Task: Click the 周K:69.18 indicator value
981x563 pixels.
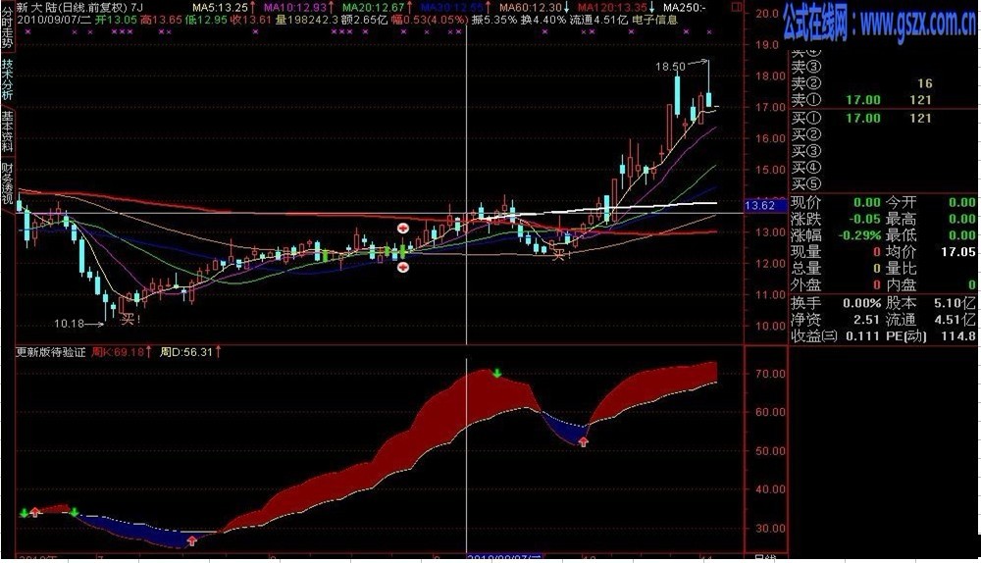Action: point(118,352)
